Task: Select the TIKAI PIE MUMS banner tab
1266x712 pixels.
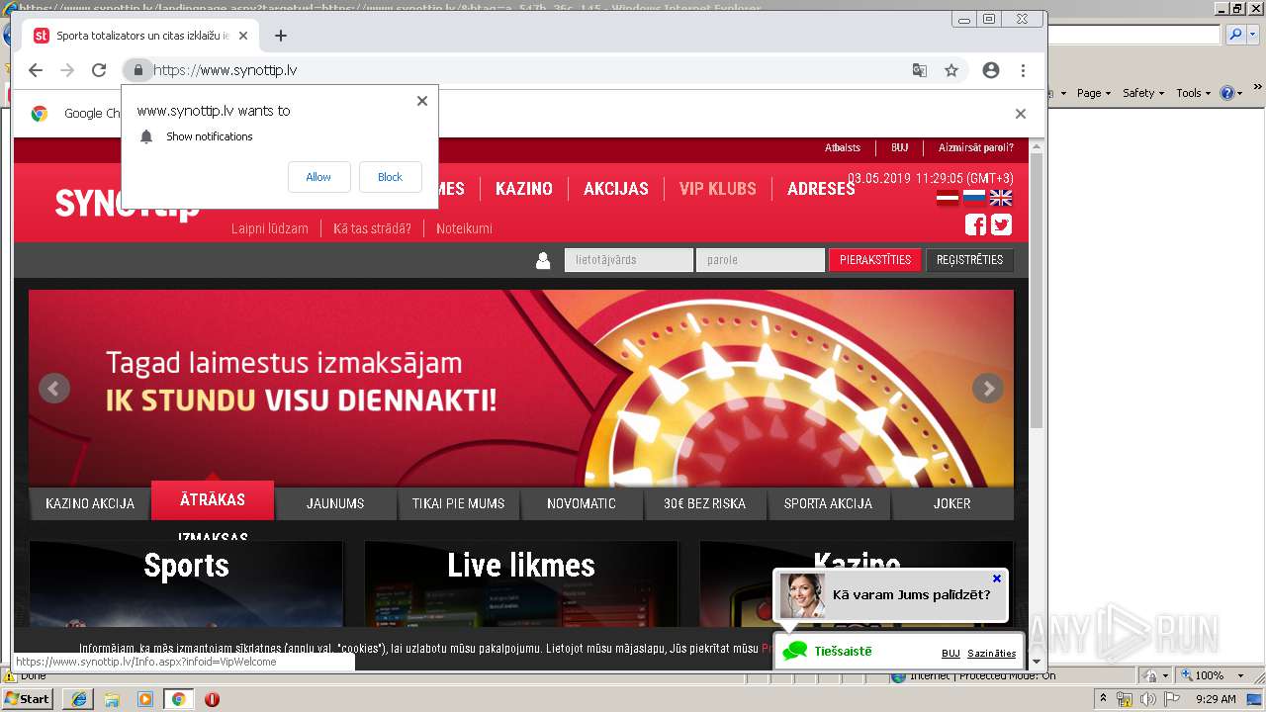Action: (x=458, y=503)
